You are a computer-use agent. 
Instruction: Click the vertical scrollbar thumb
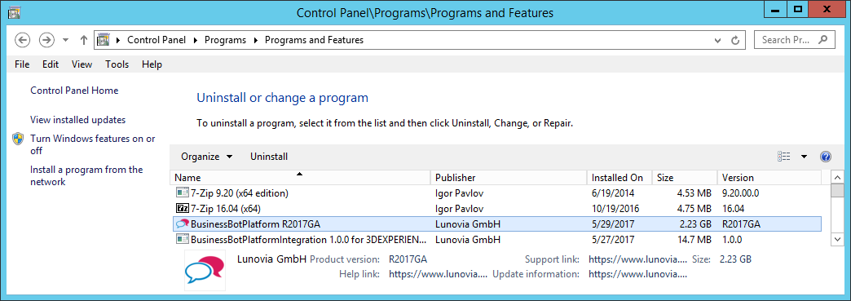coord(837,191)
